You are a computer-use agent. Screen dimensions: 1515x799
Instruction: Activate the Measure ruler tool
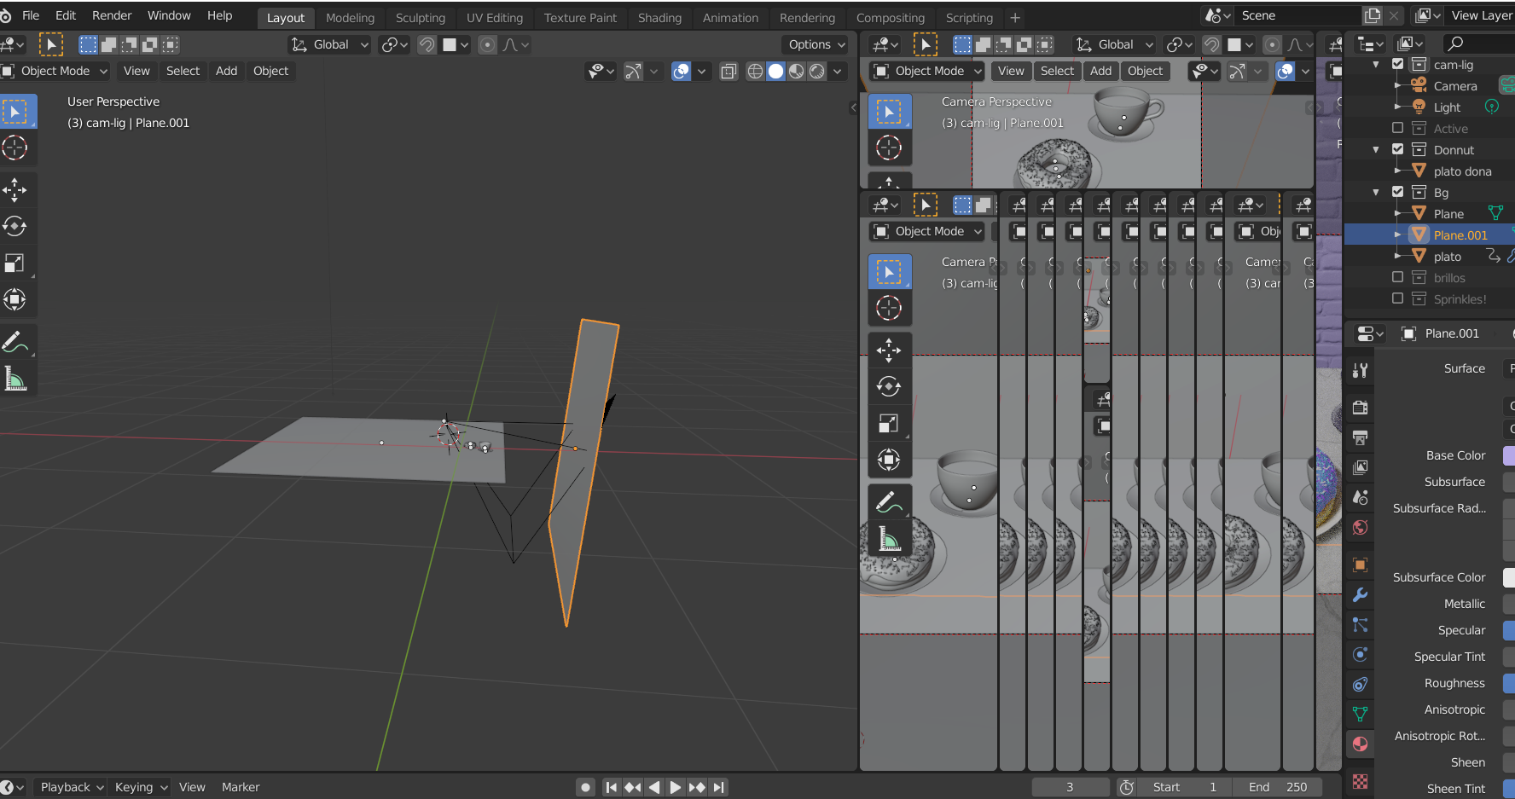pos(15,378)
